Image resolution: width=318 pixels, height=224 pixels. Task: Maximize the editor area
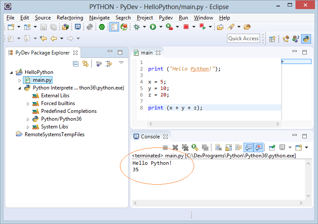305,52
